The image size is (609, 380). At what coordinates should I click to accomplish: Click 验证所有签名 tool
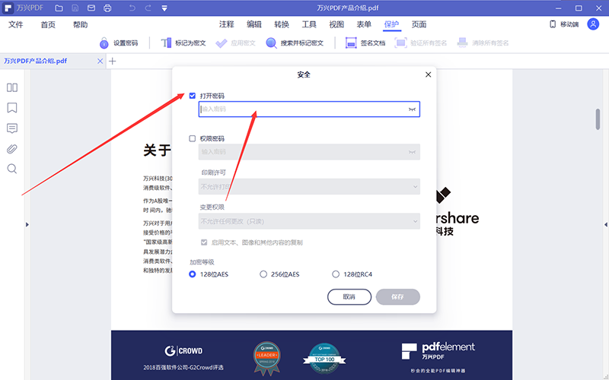pos(421,43)
